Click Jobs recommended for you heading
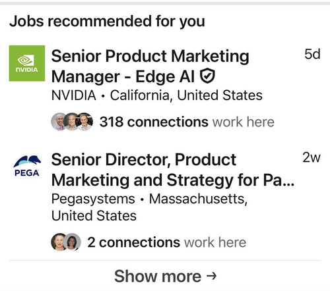This screenshot has height=291, width=330. 107,21
